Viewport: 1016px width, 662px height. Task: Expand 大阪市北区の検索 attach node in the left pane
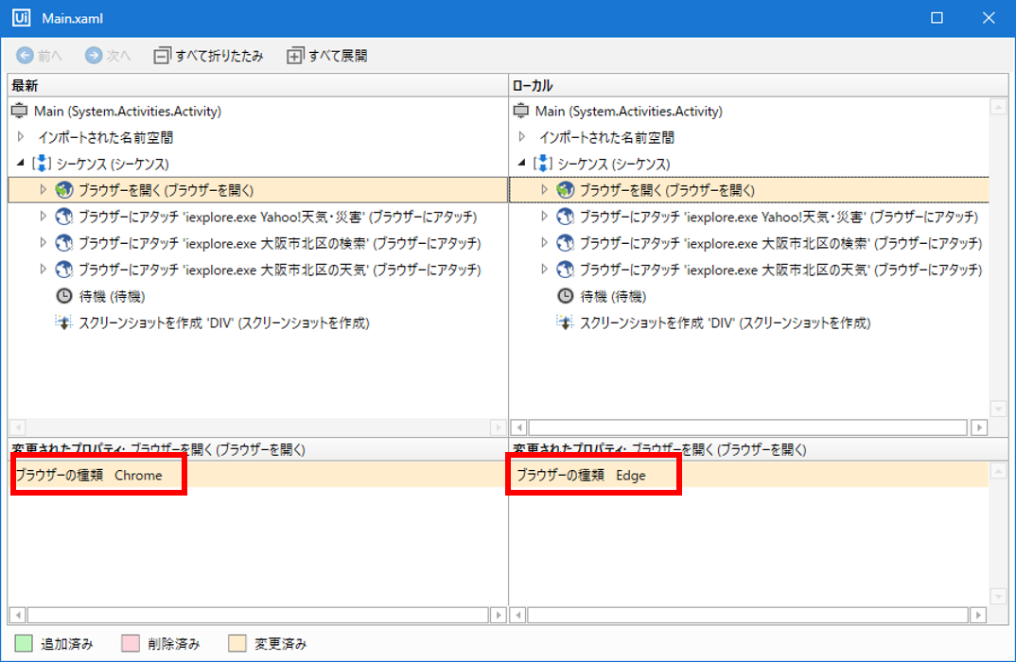(x=43, y=243)
